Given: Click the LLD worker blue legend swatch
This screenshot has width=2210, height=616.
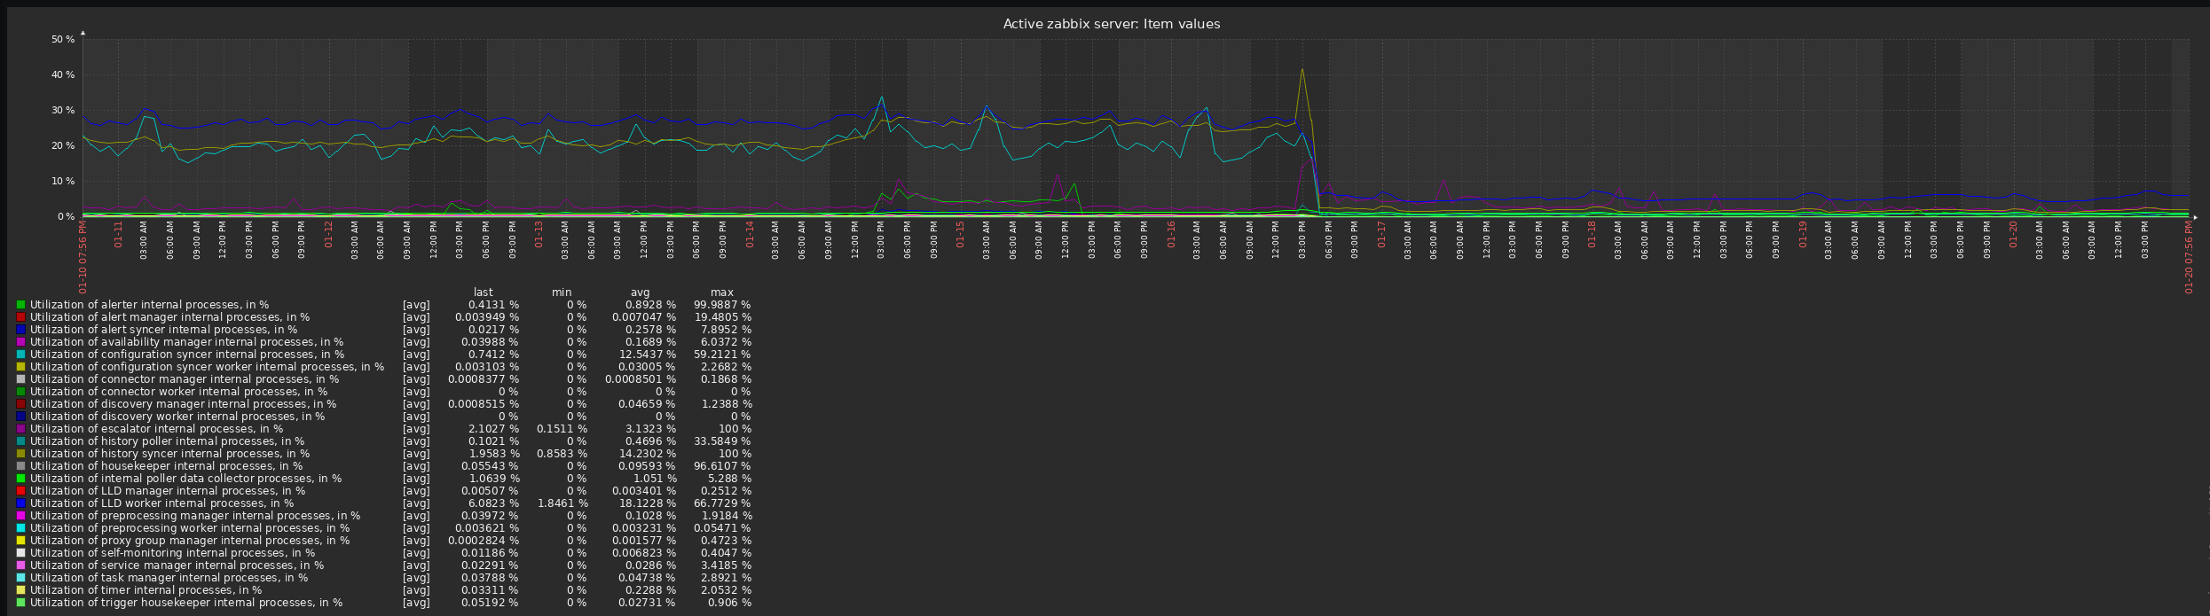Looking at the screenshot, I should coord(20,503).
